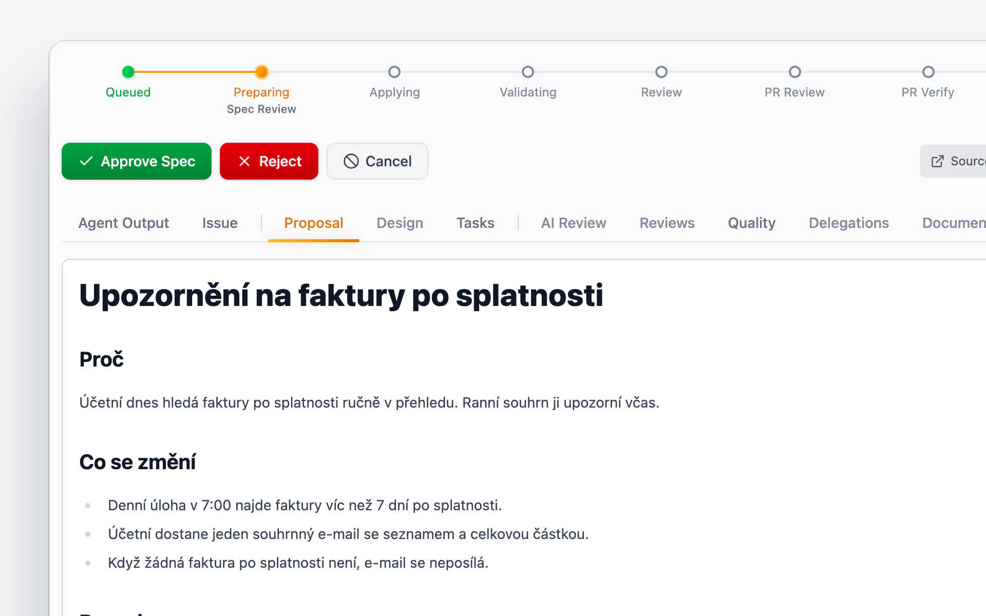Viewport: 986px width, 616px height.
Task: Click bullet 'Účetní dostane jeden souhrnný e-mail'
Action: tap(348, 534)
